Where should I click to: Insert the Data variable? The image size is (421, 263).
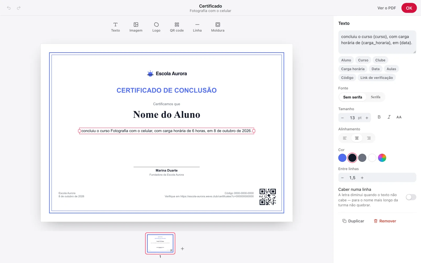pyautogui.click(x=375, y=69)
